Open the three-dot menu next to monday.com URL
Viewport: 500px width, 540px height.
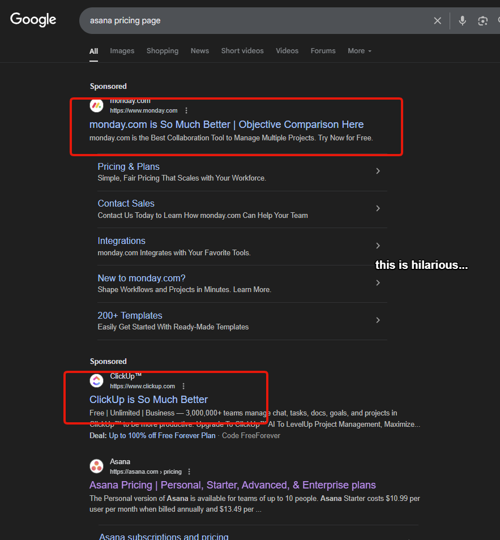(186, 110)
